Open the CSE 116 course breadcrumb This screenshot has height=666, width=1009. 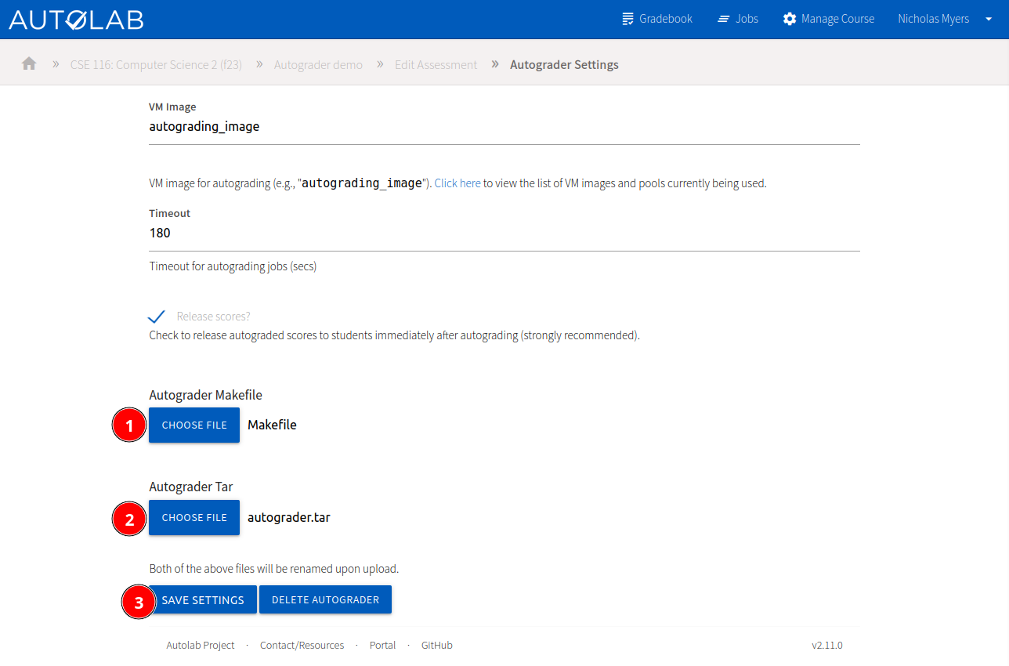[156, 64]
